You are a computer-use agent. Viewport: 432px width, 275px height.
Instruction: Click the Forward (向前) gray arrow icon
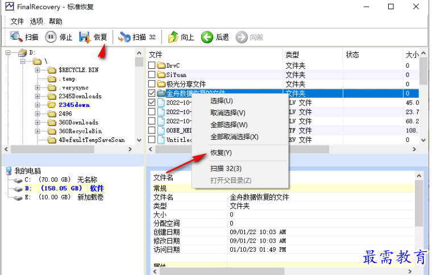coord(242,37)
